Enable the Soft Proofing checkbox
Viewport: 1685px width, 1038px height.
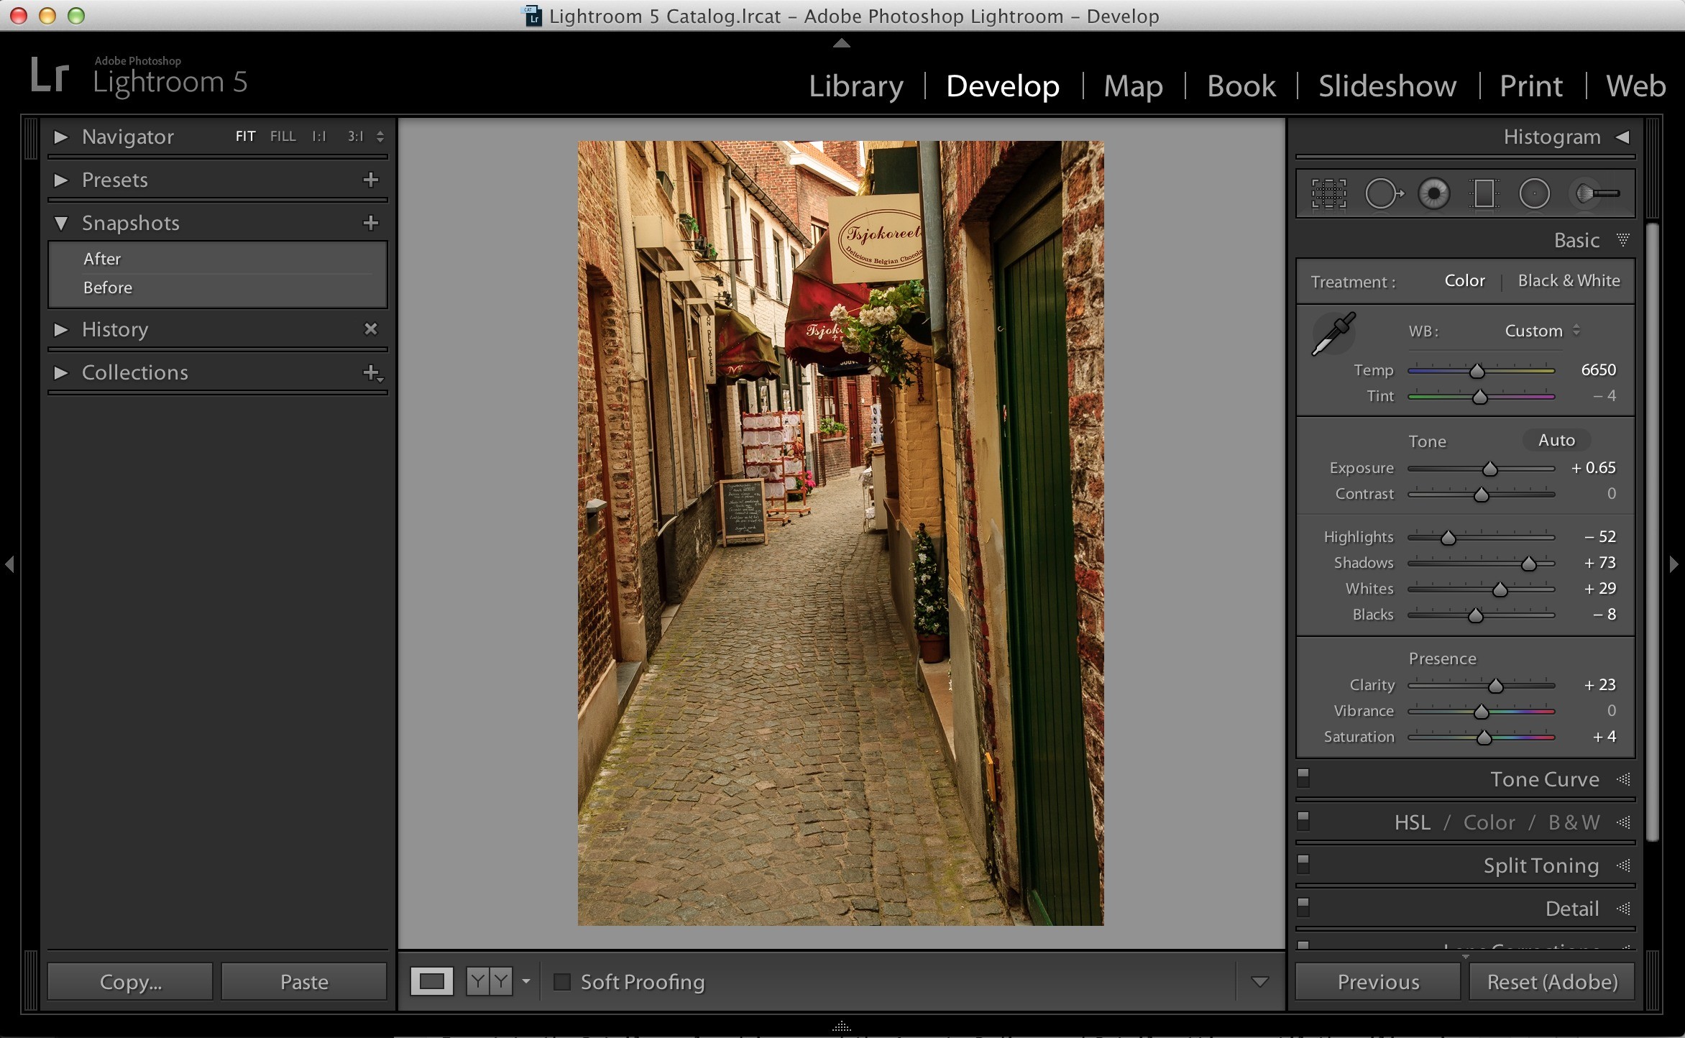562,982
